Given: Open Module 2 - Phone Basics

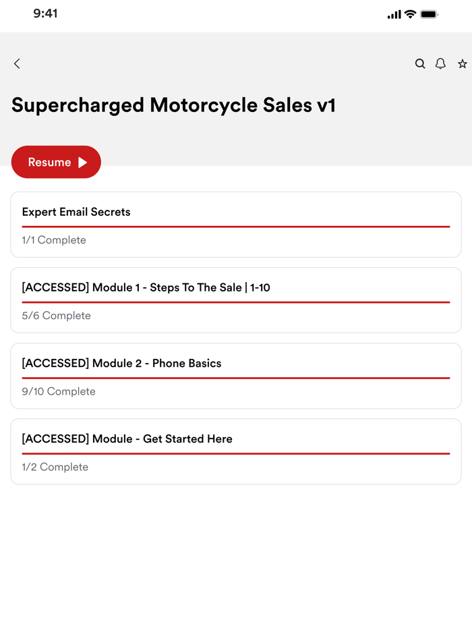Looking at the screenshot, I should pos(236,375).
